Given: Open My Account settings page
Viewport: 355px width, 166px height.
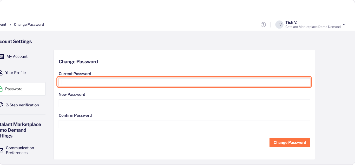Looking at the screenshot, I should click(x=17, y=57).
